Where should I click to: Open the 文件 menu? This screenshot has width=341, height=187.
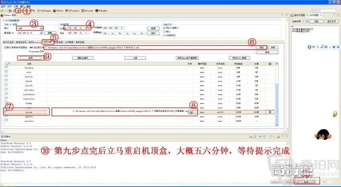click(3, 6)
